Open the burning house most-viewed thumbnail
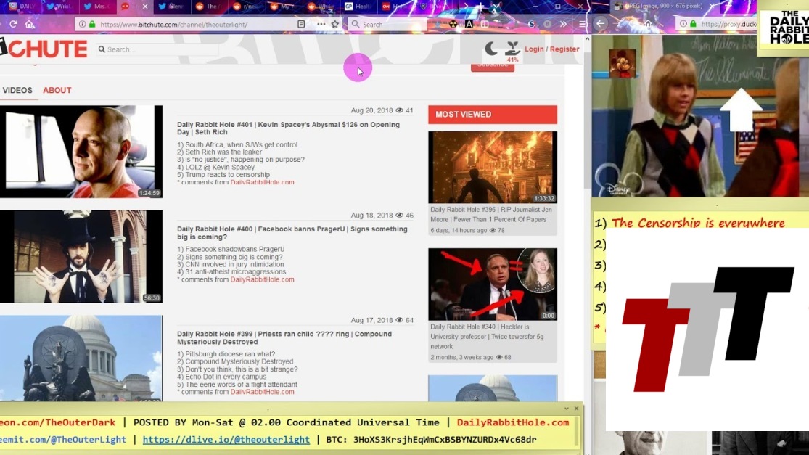The height and width of the screenshot is (455, 809). [x=492, y=167]
